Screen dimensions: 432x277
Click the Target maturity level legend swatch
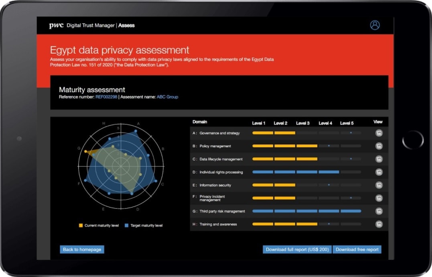click(126, 226)
